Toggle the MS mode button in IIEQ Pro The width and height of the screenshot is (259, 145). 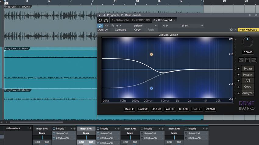tap(254, 60)
